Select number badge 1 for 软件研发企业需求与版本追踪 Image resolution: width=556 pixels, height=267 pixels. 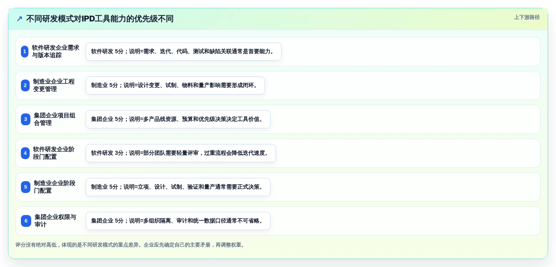[x=24, y=52]
